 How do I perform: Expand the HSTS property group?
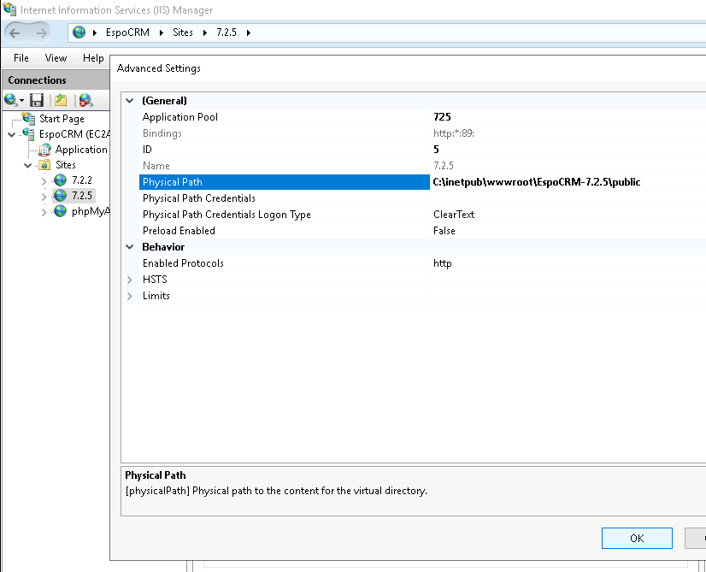pyautogui.click(x=130, y=280)
